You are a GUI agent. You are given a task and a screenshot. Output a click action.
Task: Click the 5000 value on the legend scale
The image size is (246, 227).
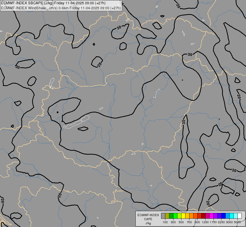coord(237,222)
